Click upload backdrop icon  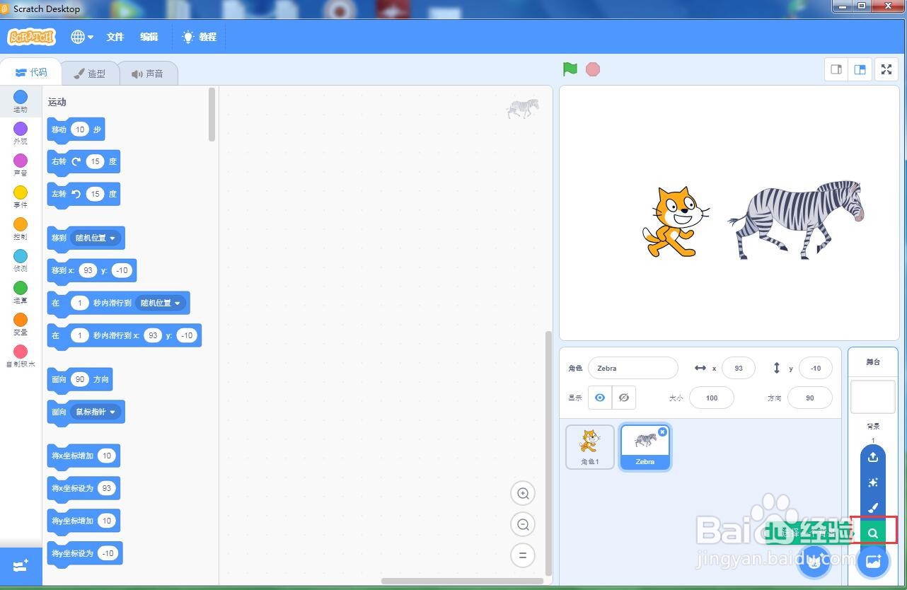click(x=873, y=457)
